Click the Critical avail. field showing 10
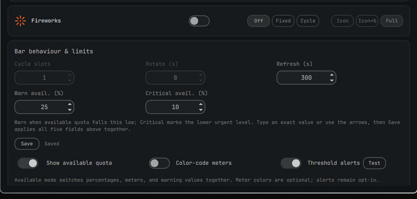This screenshot has width=417, height=199. tap(175, 107)
